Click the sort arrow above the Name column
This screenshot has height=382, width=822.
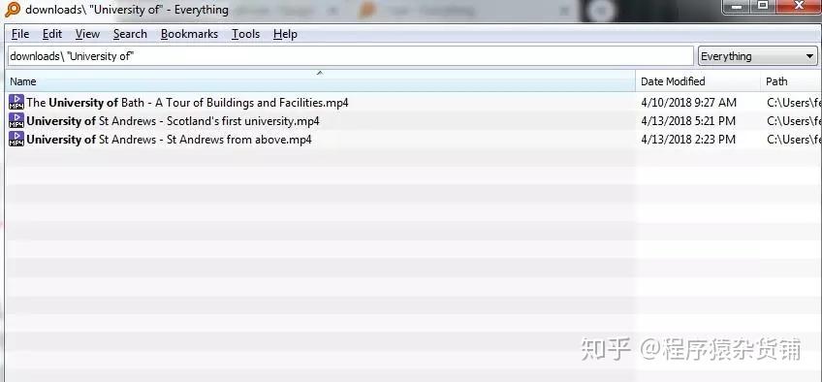pyautogui.click(x=320, y=73)
